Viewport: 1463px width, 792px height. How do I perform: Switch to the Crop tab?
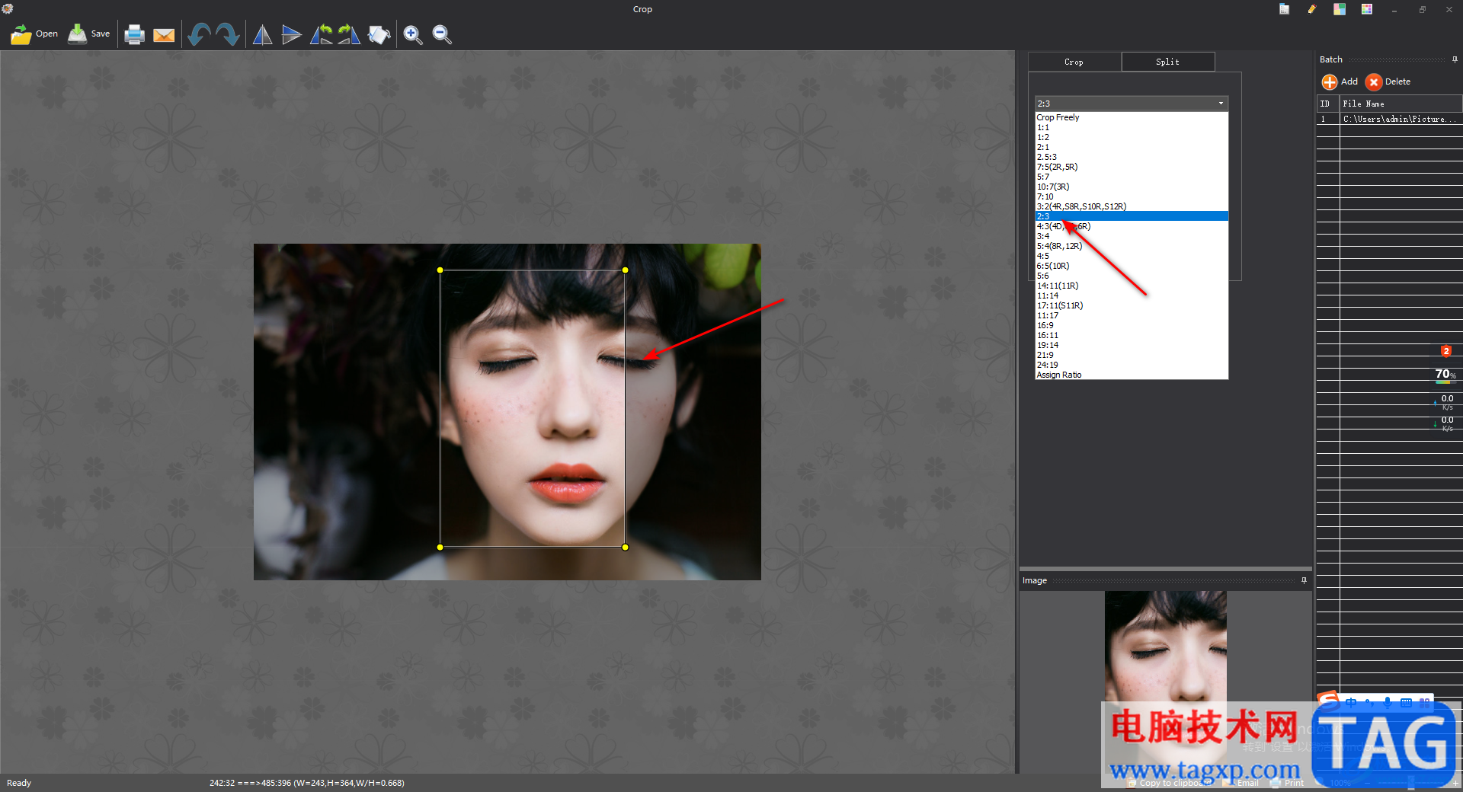1074,62
